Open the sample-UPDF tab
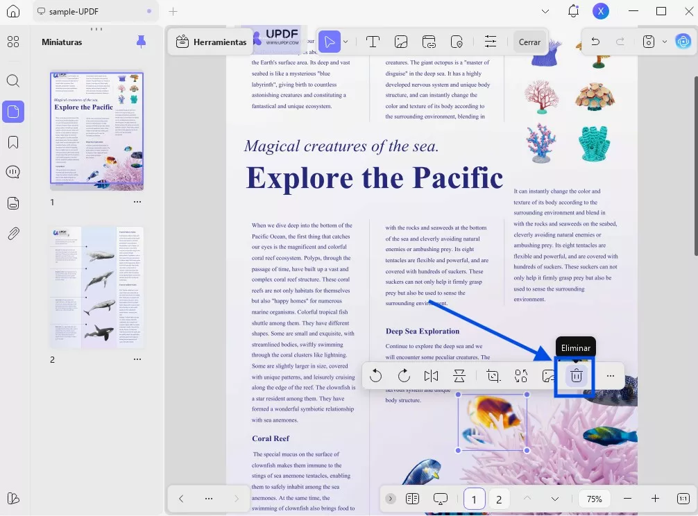 point(95,12)
